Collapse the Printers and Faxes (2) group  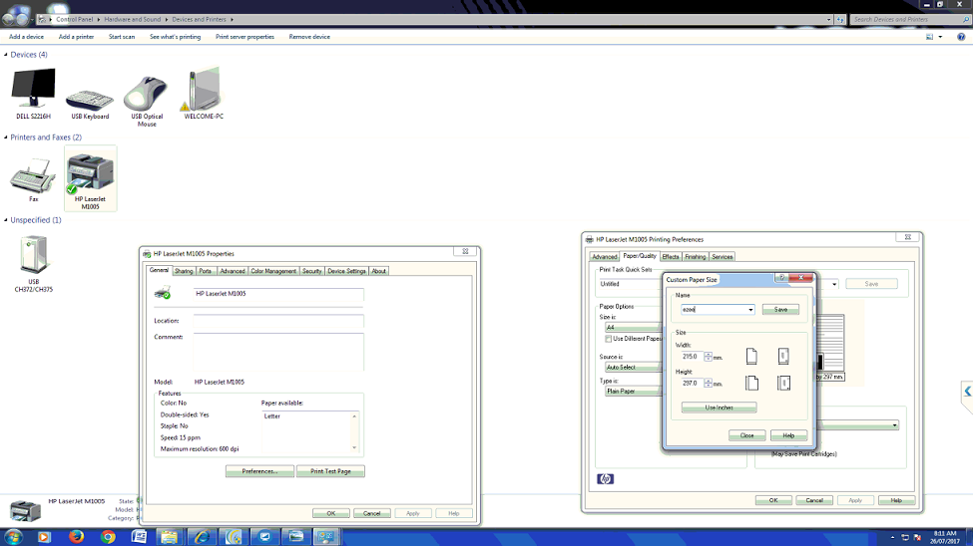(x=6, y=136)
